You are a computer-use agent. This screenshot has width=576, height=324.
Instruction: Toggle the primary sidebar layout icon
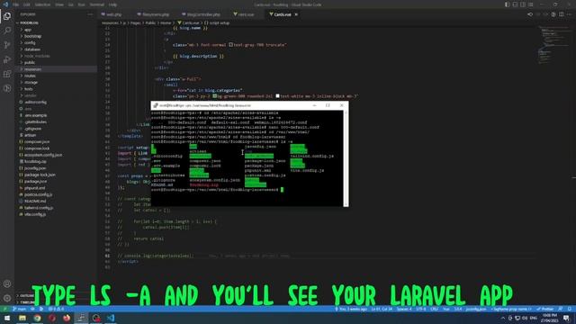click(507, 4)
